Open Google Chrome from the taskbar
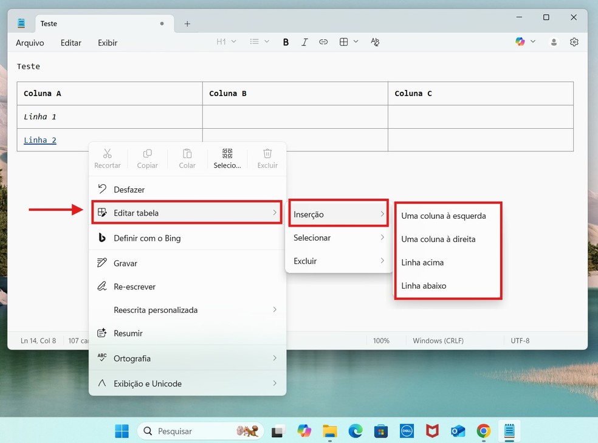 (484, 431)
